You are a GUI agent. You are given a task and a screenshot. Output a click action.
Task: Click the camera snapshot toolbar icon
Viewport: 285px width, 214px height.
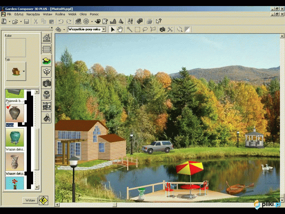pos(162,30)
